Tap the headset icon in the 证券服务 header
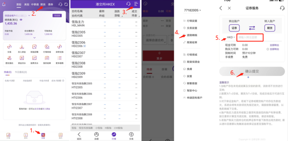 click(282, 8)
